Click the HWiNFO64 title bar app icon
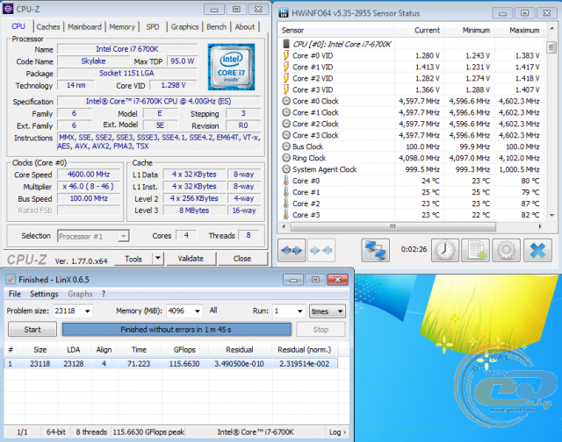This screenshot has width=562, height=442. click(284, 13)
